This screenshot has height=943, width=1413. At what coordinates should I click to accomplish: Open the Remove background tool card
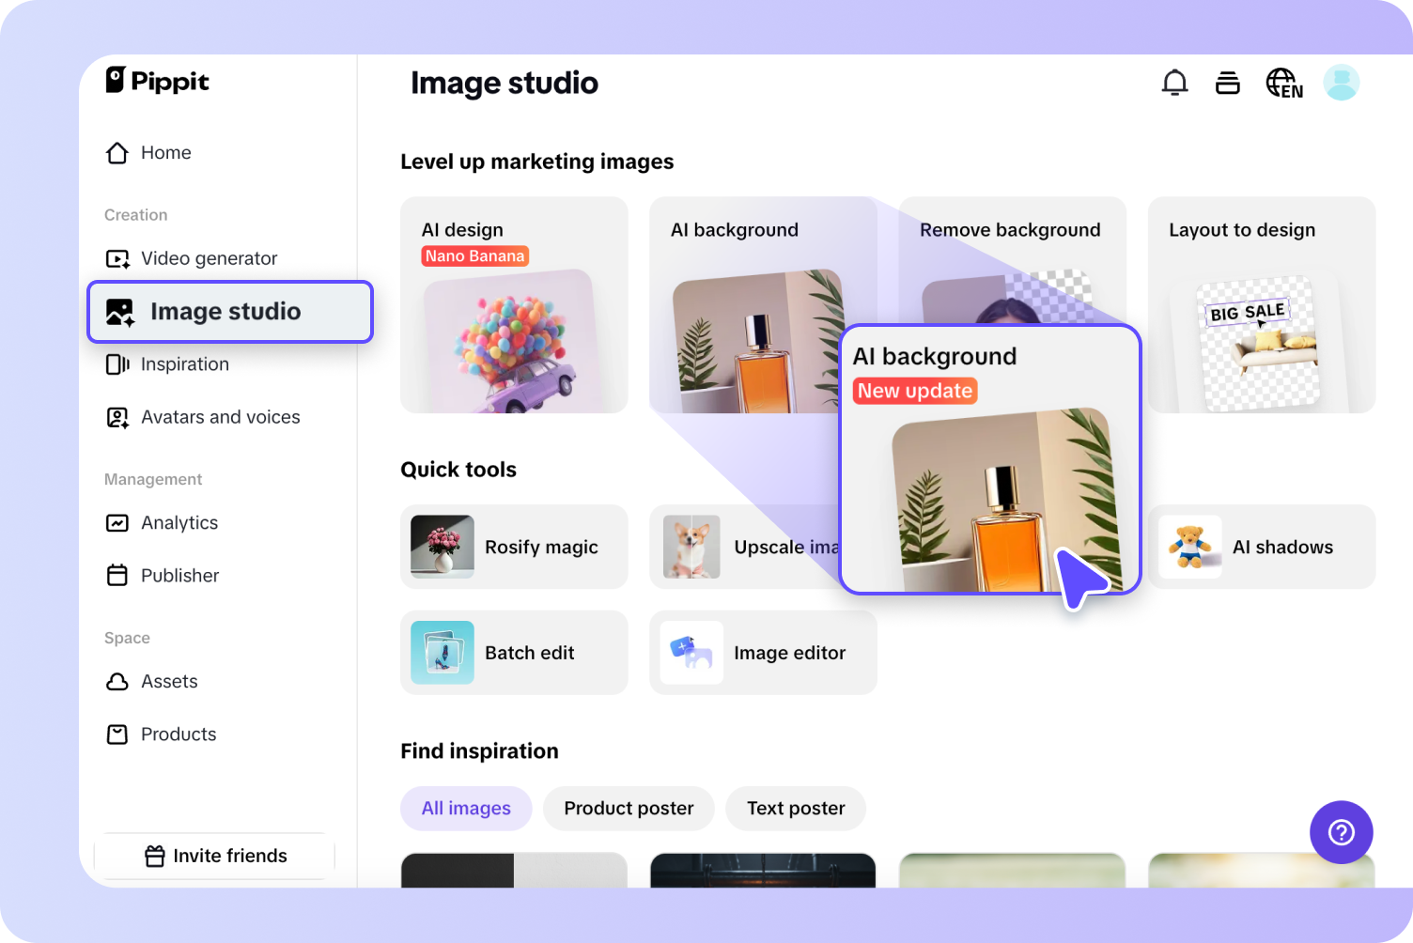tap(1011, 229)
